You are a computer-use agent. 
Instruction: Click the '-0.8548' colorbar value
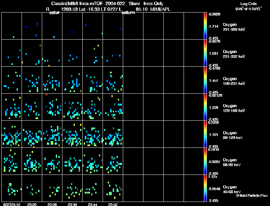214,189
